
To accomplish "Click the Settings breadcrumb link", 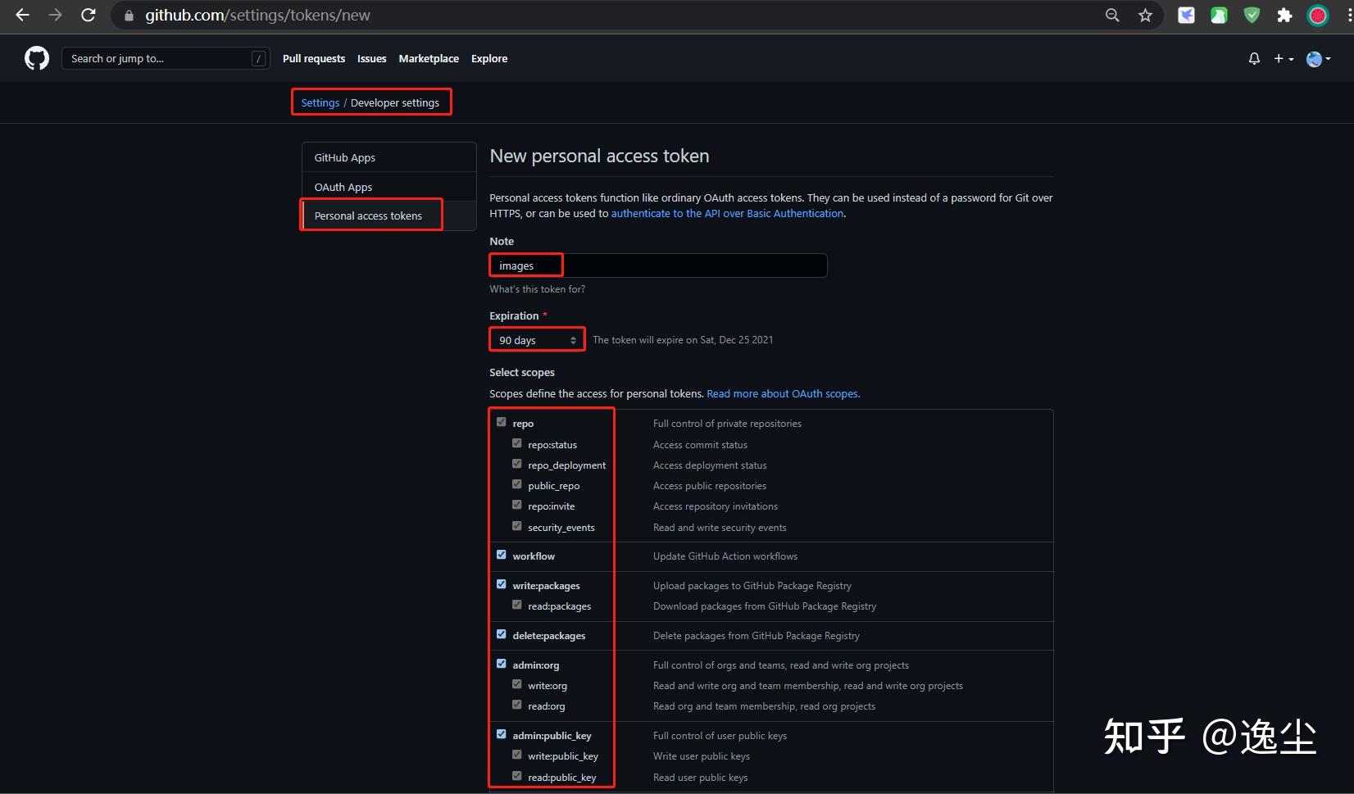I will point(320,102).
